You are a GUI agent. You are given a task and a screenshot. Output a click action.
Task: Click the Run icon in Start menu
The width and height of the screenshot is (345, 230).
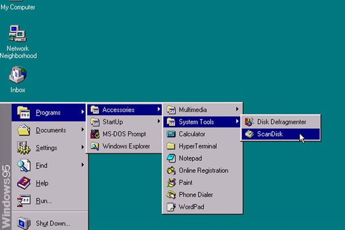click(24, 201)
